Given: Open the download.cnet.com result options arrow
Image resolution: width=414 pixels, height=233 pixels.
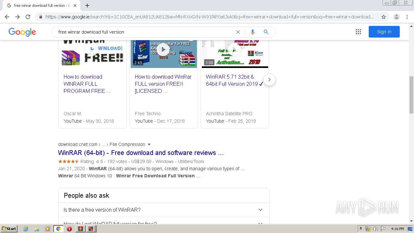Looking at the screenshot, I should click(149, 144).
